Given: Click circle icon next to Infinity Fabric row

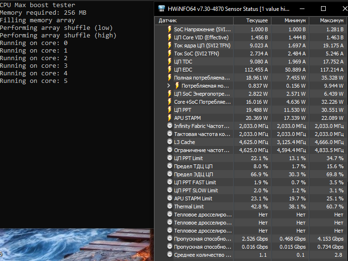Looking at the screenshot, I should click(170, 126).
